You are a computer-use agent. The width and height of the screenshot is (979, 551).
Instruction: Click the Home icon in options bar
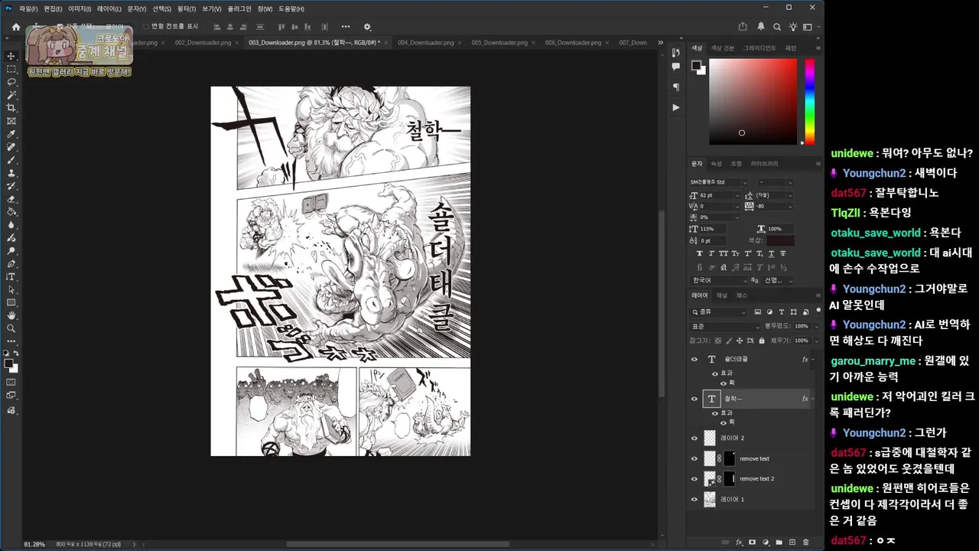(x=15, y=27)
